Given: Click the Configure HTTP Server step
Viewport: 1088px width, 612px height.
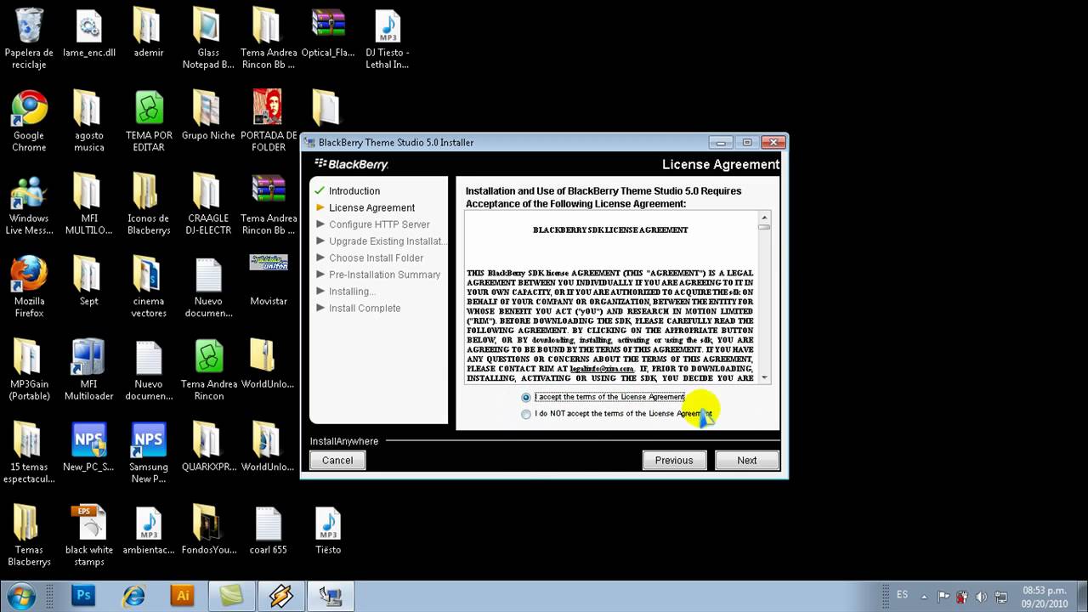Looking at the screenshot, I should pos(379,224).
